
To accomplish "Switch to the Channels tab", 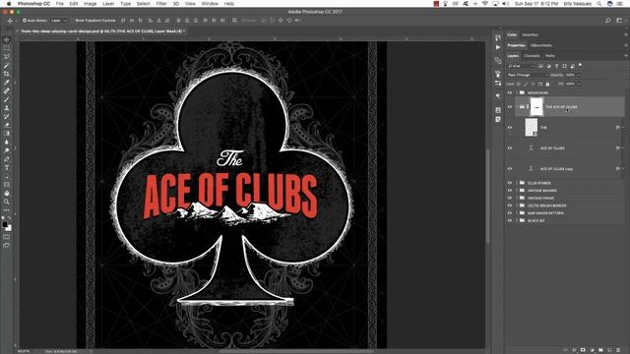I will click(x=532, y=56).
